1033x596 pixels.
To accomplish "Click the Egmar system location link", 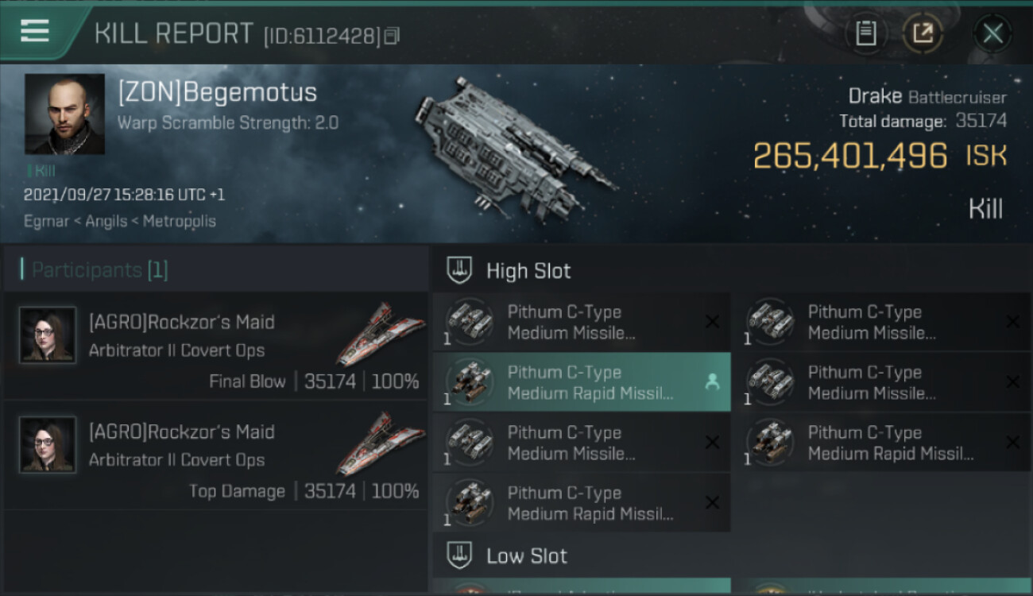I will (x=44, y=221).
